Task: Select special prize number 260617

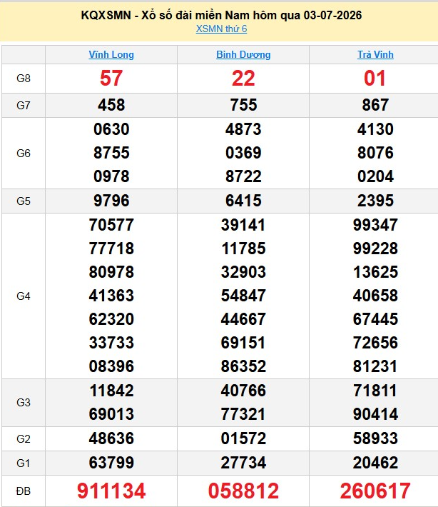Action: [x=375, y=491]
